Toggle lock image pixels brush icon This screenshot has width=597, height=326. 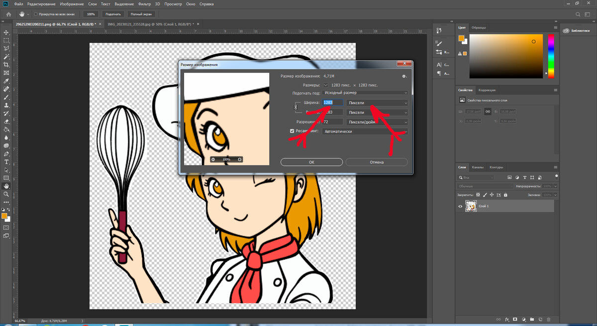[485, 195]
